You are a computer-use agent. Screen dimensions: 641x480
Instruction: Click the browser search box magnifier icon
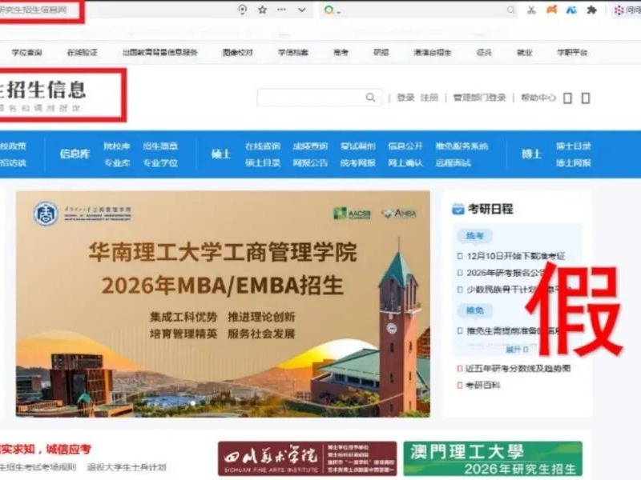point(510,10)
